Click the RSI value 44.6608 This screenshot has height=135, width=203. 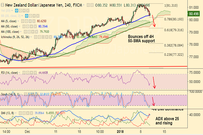pos(43,73)
